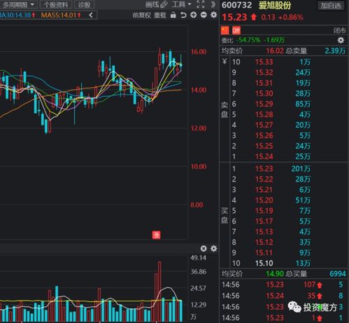Click the ¥ currency icon in order book

point(225,62)
